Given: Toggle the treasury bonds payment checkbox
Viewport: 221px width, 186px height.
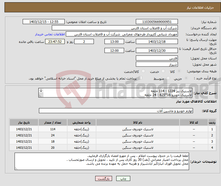Looking at the screenshot, I should (140, 78).
